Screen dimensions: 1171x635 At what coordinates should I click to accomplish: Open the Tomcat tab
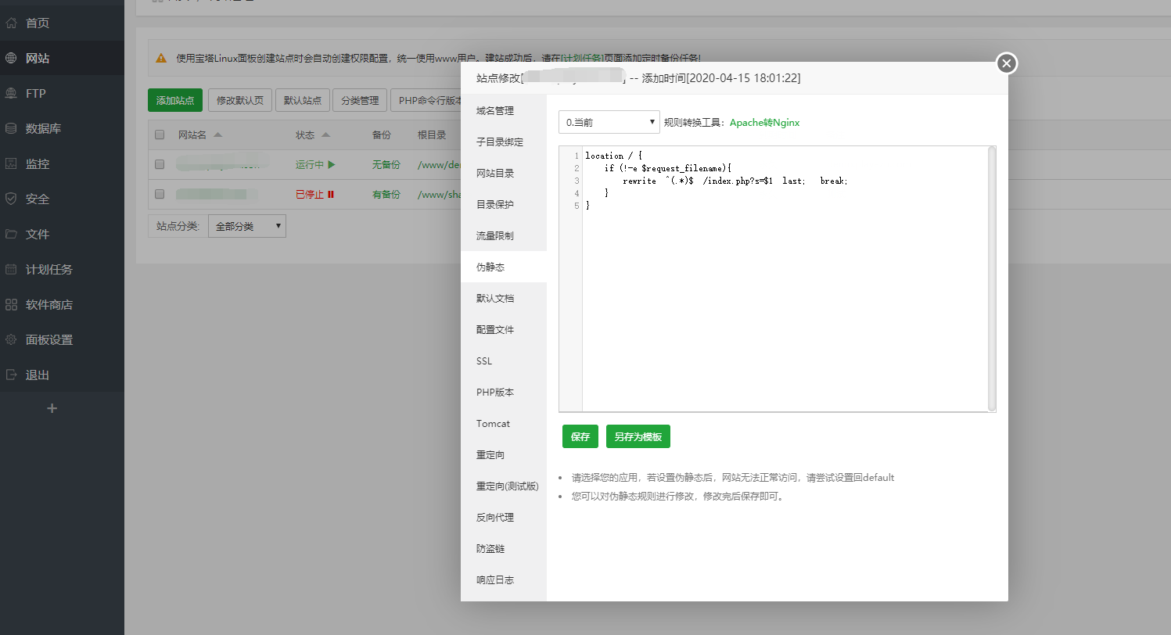point(504,424)
